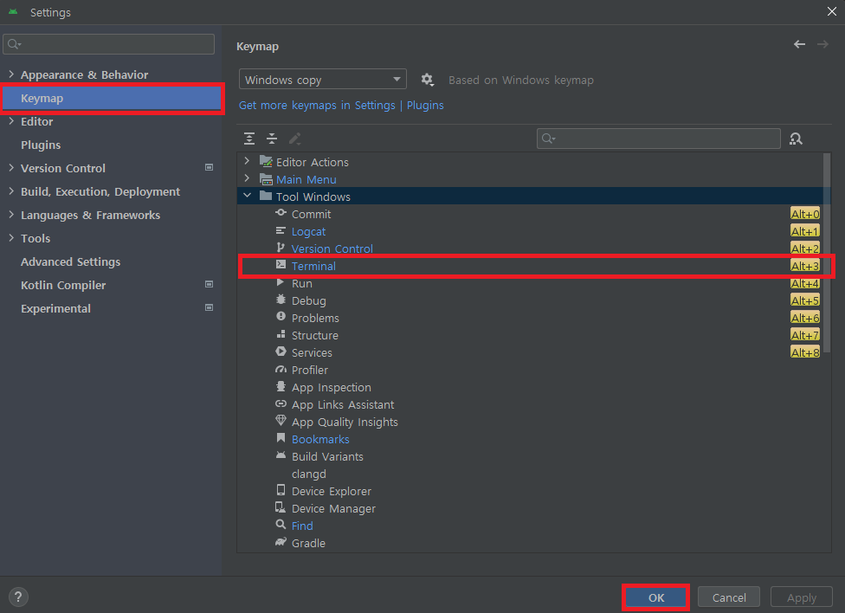Expand Build, Execution, Deployment category

(11, 190)
